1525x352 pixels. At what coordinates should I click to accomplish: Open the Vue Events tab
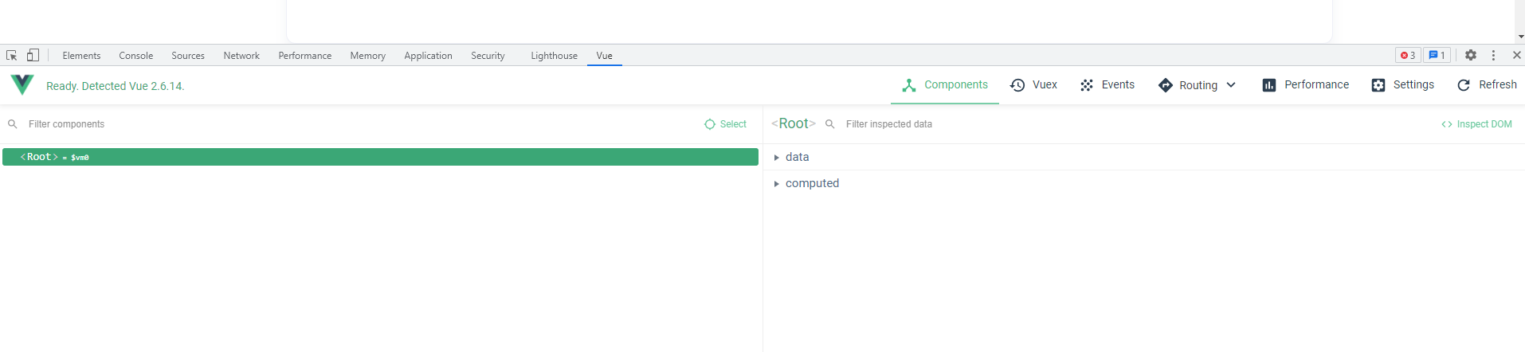coord(1107,85)
